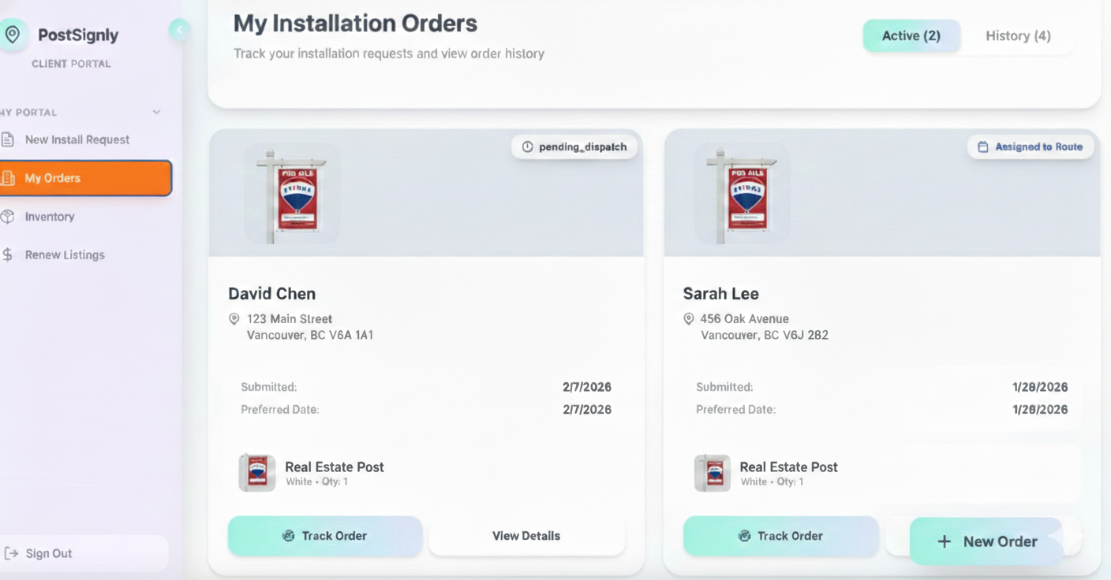Click the clock icon on the pending_dispatch badge
Image resolution: width=1111 pixels, height=580 pixels.
(526, 147)
